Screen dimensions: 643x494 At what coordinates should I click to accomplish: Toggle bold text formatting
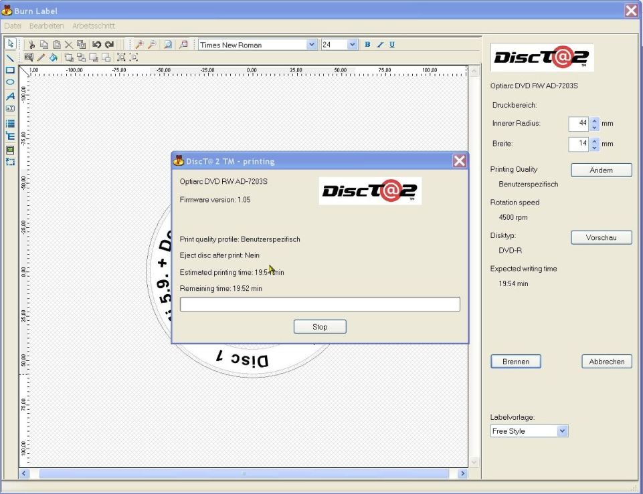pos(367,45)
